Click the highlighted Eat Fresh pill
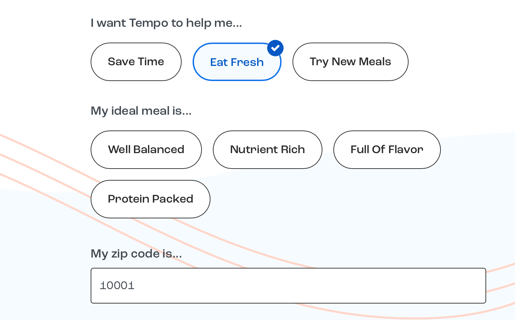The height and width of the screenshot is (320, 515). [237, 62]
